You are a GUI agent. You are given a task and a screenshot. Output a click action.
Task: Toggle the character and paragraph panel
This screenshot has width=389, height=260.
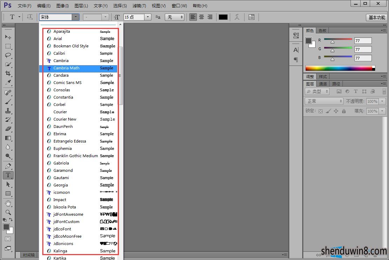coord(251,17)
